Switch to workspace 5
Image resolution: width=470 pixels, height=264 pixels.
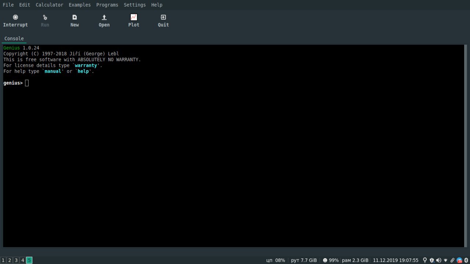(29, 260)
